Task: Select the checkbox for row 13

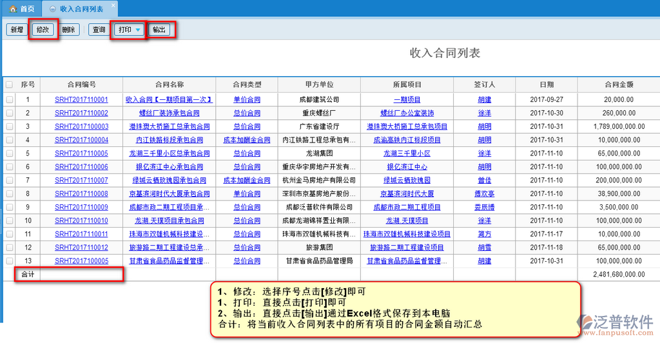Action: [x=9, y=261]
